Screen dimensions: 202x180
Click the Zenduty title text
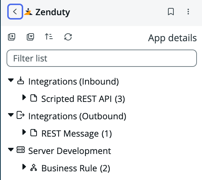(52, 12)
